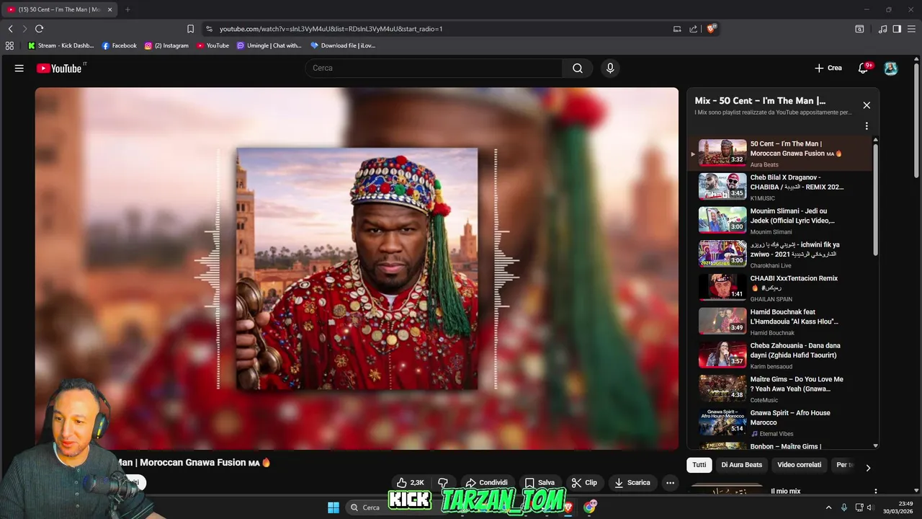This screenshot has height=519, width=922.
Task: Open the apps grid in bookmarks bar
Action: point(9,45)
